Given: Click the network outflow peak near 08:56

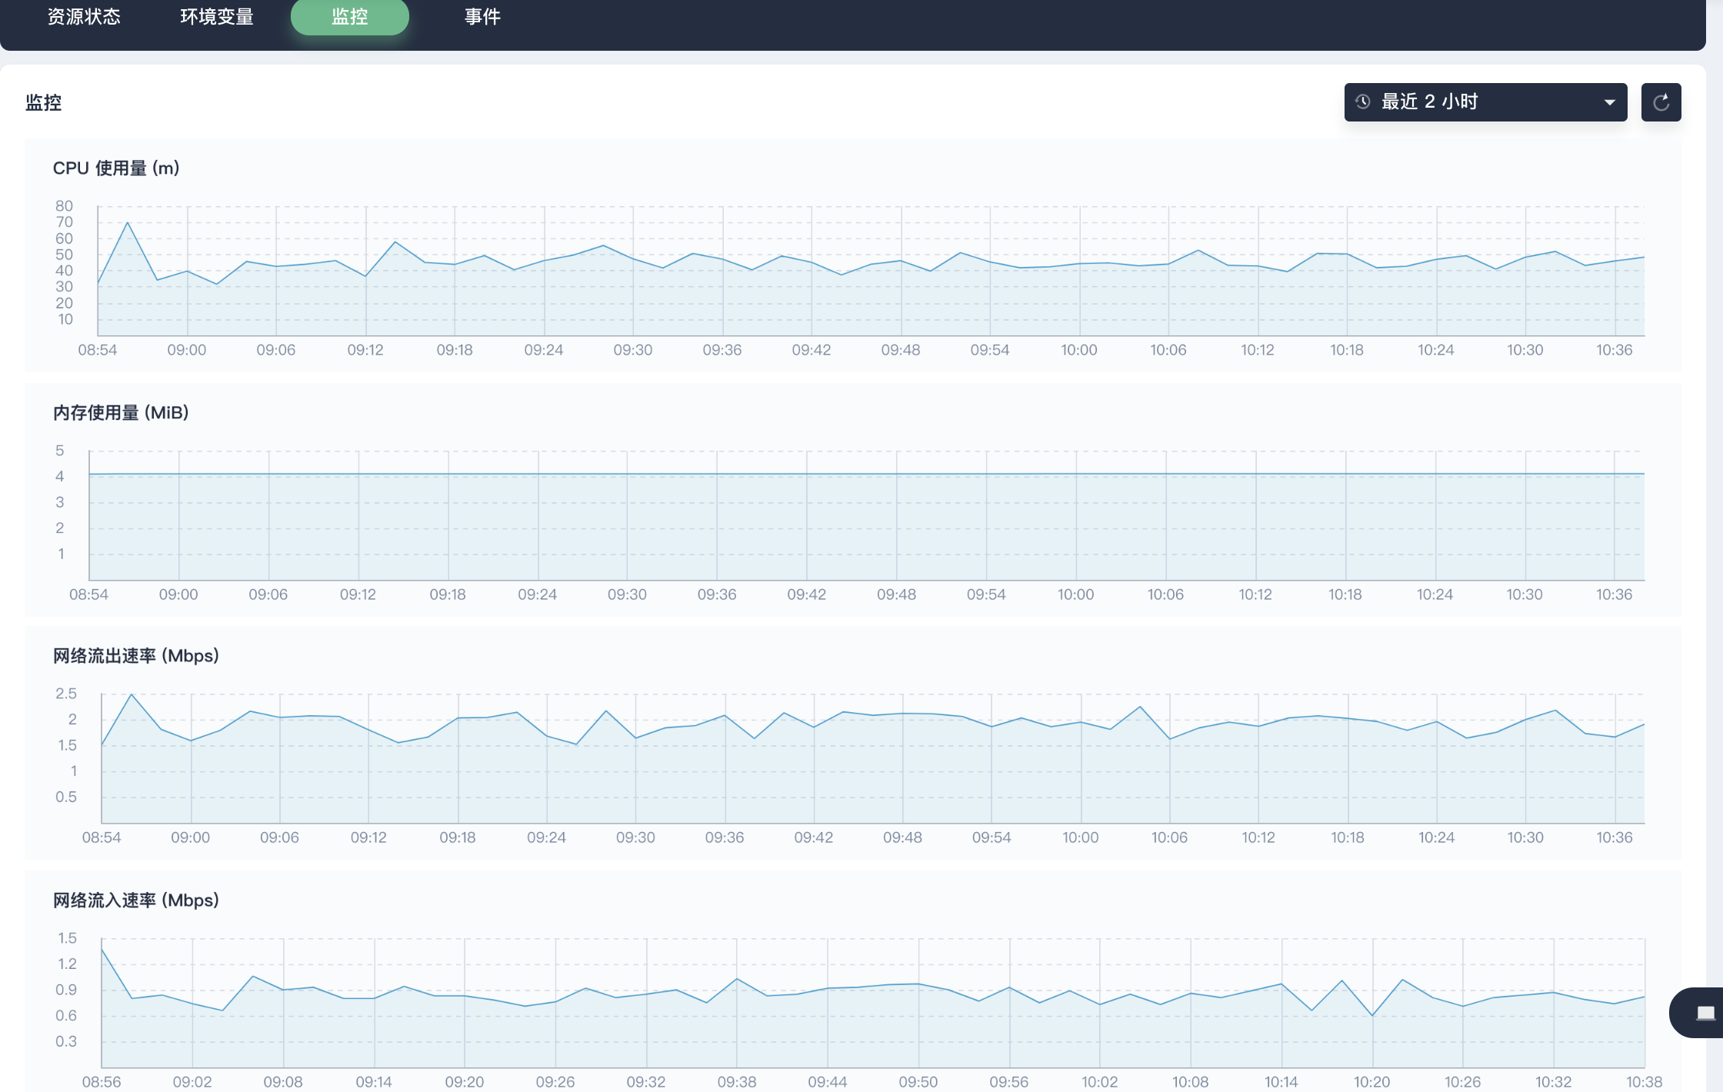Looking at the screenshot, I should pos(132,694).
